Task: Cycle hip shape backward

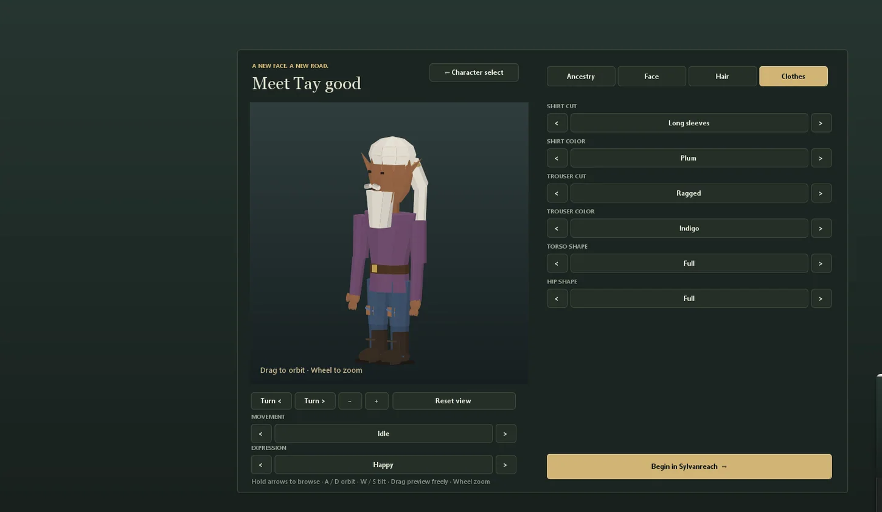Action: (x=557, y=299)
